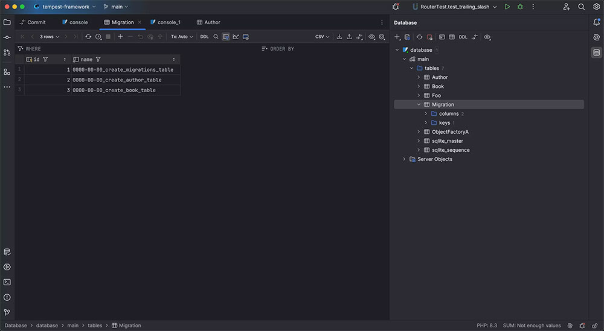Toggle read-only lock in status bar
Viewport: 604px width, 331px height.
595,326
